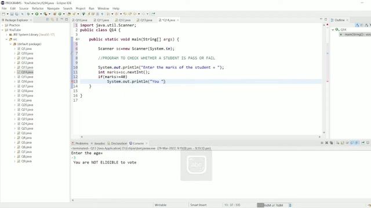Click the Open Type toolbar icon

[x=69, y=14]
